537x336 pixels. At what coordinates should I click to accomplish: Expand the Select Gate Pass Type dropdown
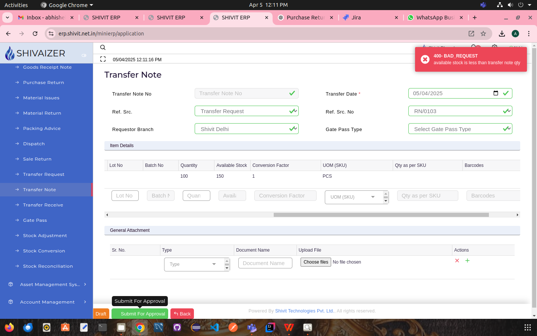click(460, 129)
